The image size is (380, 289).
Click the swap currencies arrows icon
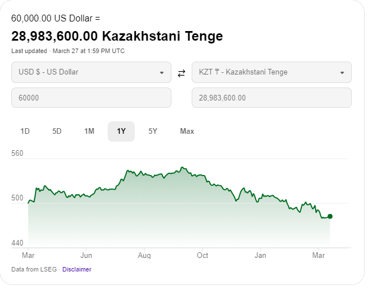point(182,73)
